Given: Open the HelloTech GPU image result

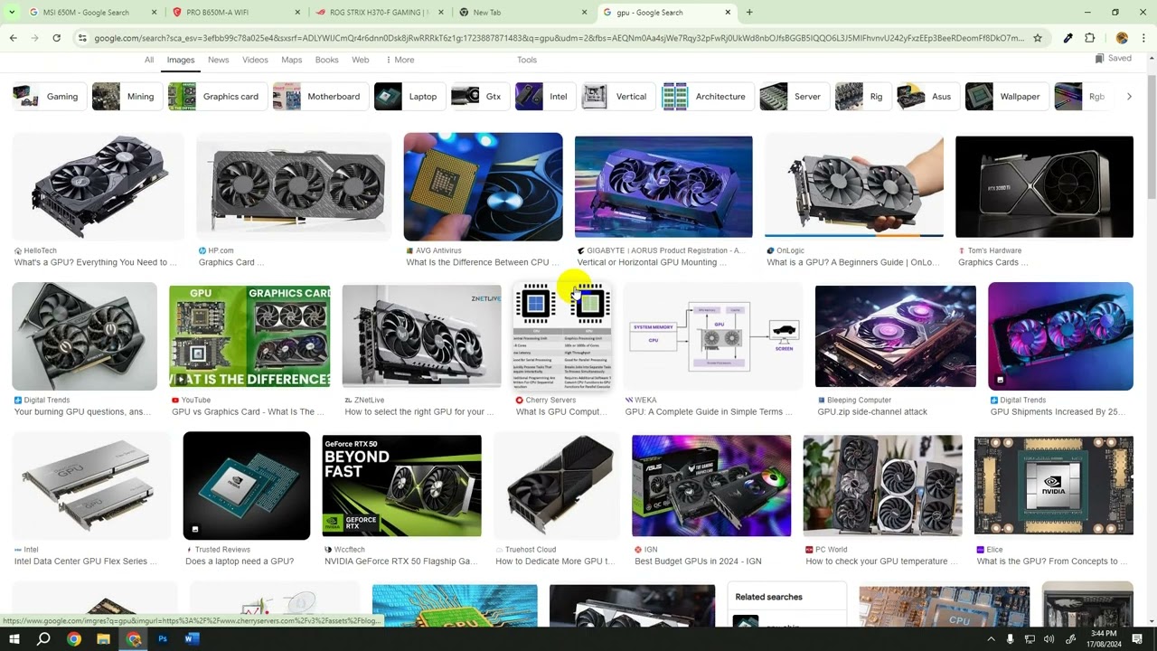Looking at the screenshot, I should point(98,187).
